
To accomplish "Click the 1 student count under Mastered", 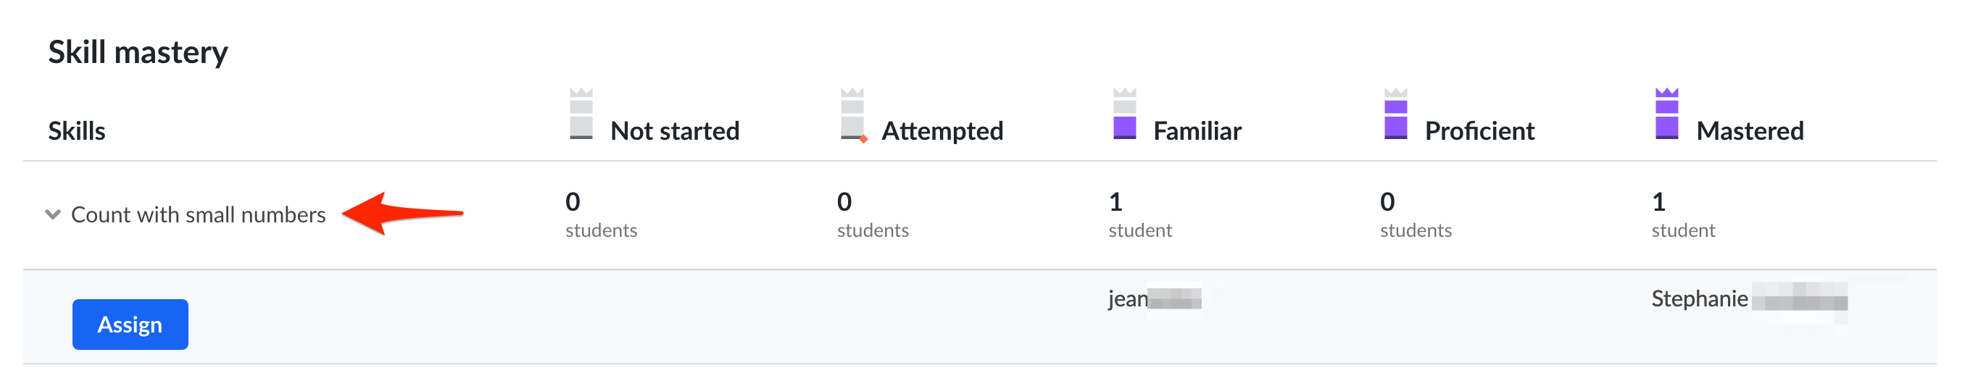I will pyautogui.click(x=1683, y=214).
